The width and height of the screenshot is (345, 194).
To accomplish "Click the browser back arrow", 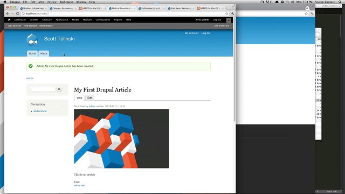I will (8, 13).
